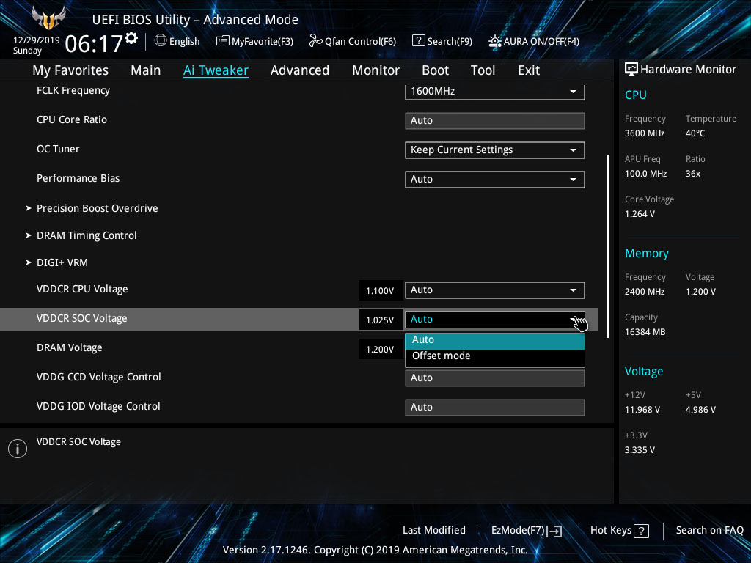Click the Hardware Monitor display icon
The width and height of the screenshot is (751, 563).
tap(631, 70)
